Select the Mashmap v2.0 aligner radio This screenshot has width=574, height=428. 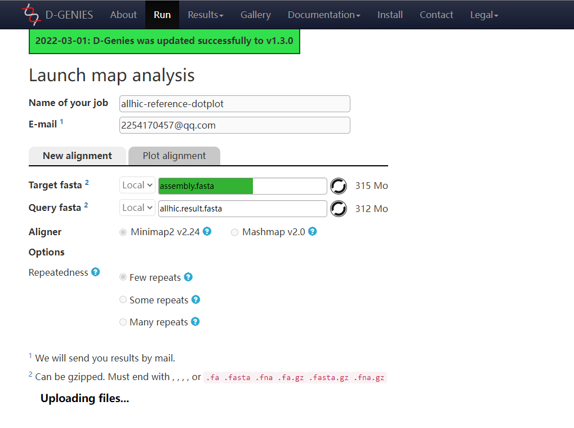point(235,232)
